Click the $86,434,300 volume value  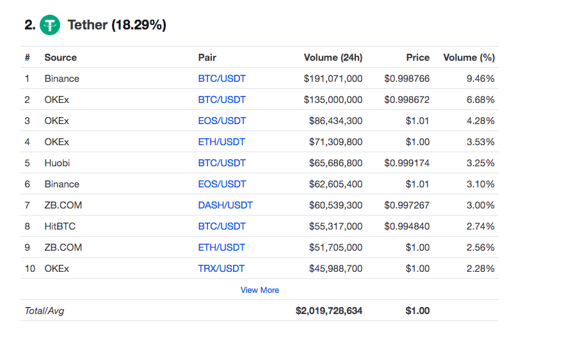336,121
